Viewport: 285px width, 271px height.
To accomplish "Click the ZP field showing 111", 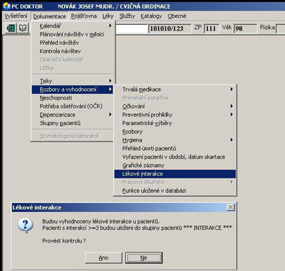I will (211, 28).
